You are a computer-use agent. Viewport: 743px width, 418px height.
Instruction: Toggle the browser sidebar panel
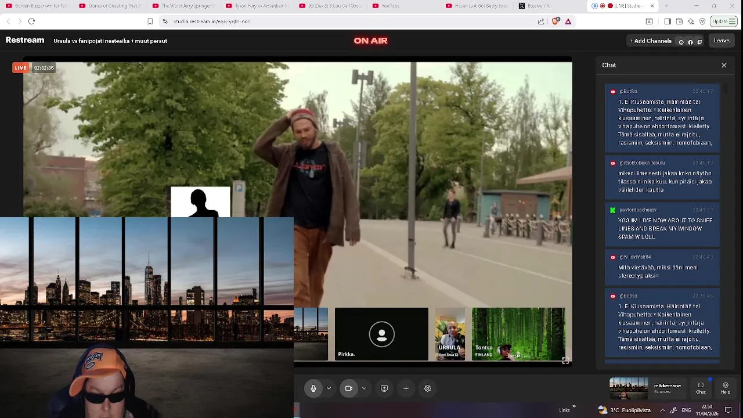[668, 21]
